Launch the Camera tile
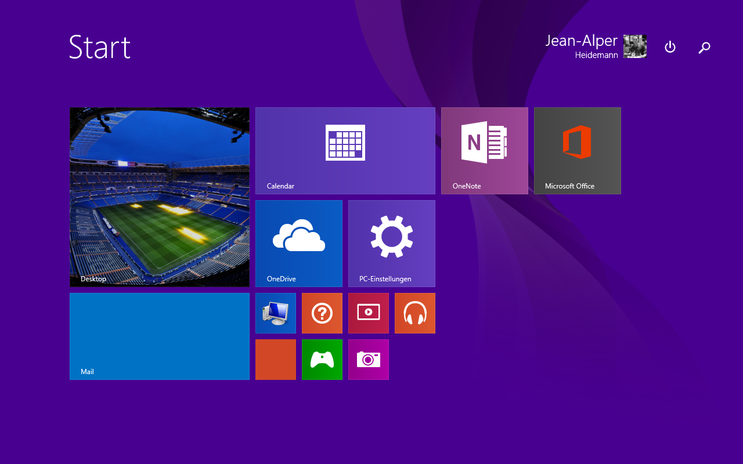This screenshot has height=464, width=743. click(x=369, y=360)
